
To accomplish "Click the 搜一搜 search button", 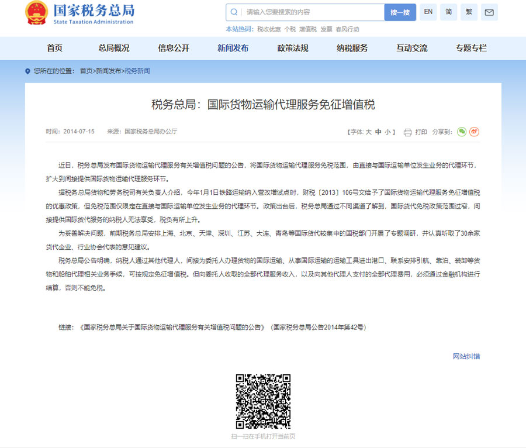I will point(399,12).
